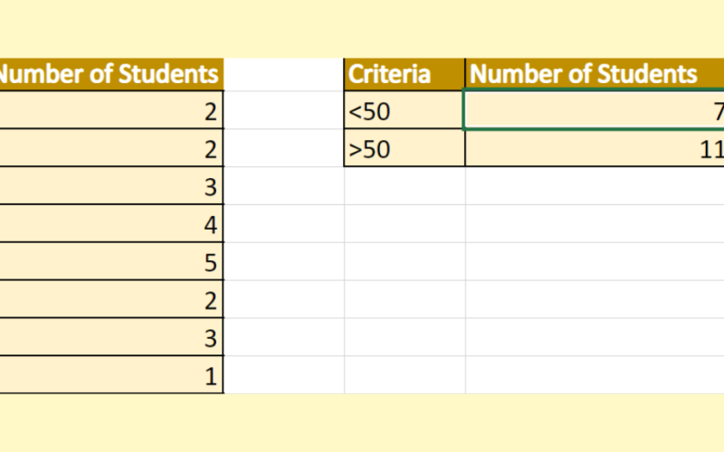724x452 pixels.
Task: Click the blank cell left of "Criteria" header
Action: (x=283, y=74)
